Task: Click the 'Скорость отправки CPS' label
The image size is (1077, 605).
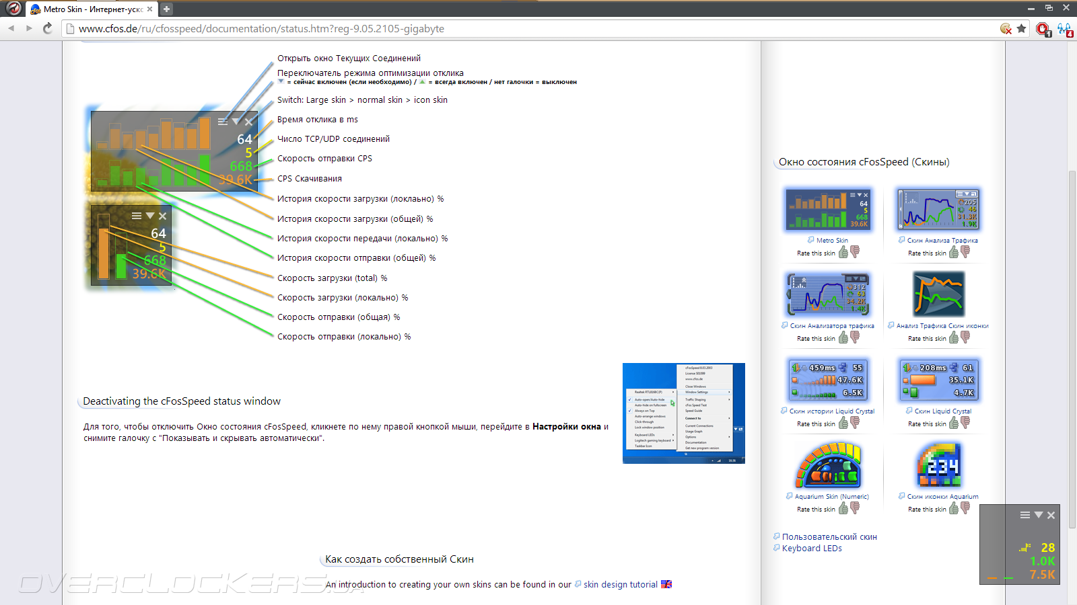Action: (x=324, y=159)
